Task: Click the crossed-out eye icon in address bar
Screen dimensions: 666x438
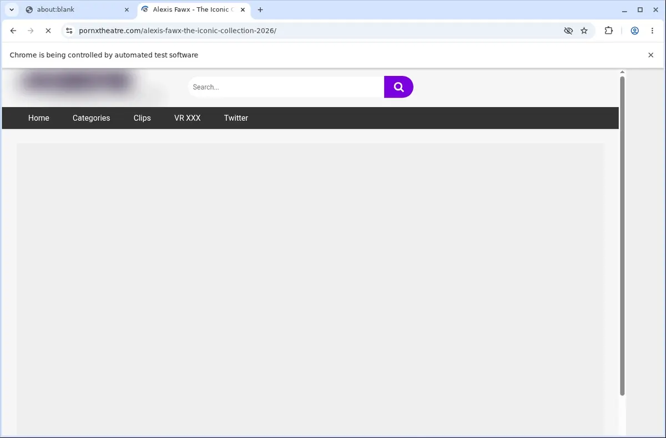Action: (x=568, y=31)
